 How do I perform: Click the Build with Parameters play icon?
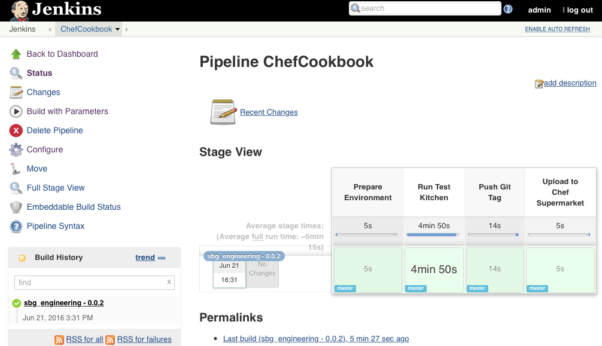click(x=16, y=111)
